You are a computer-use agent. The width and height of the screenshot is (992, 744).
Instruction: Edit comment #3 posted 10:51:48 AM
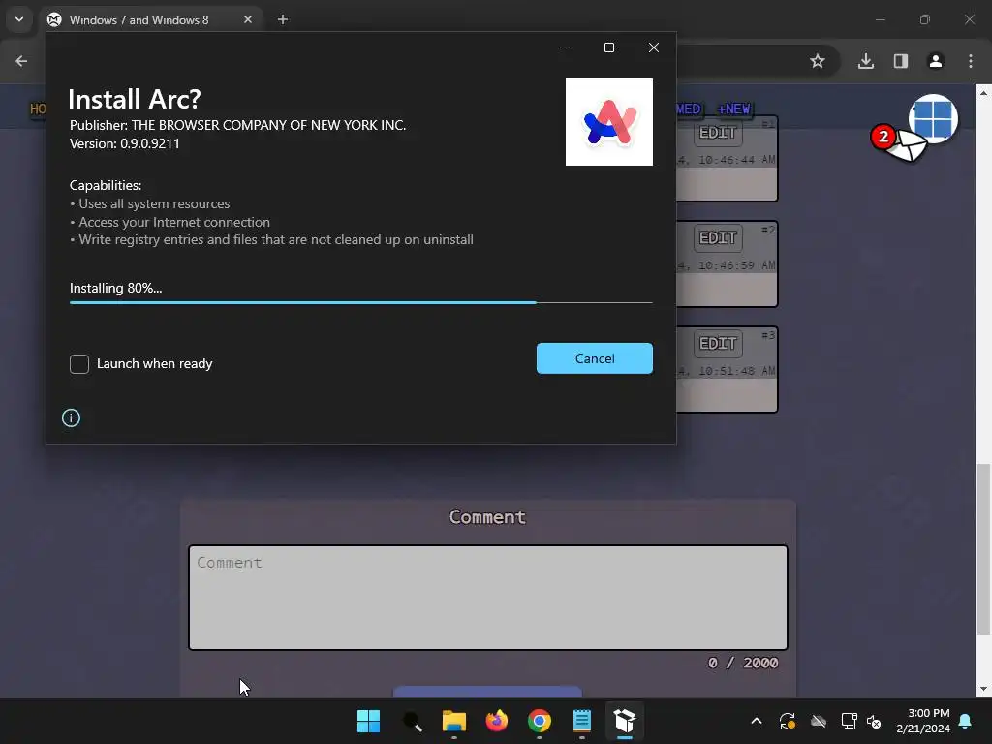pos(718,344)
